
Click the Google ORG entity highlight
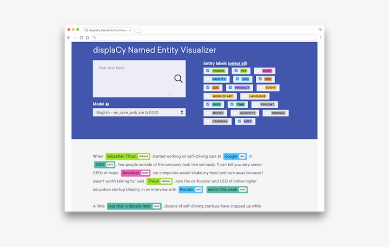(235, 156)
